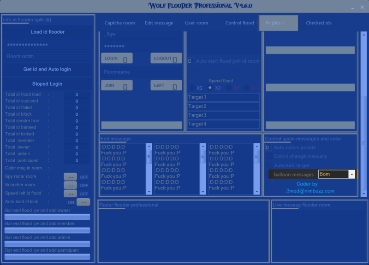Click up arrow of third message list scrollbar

257,147
